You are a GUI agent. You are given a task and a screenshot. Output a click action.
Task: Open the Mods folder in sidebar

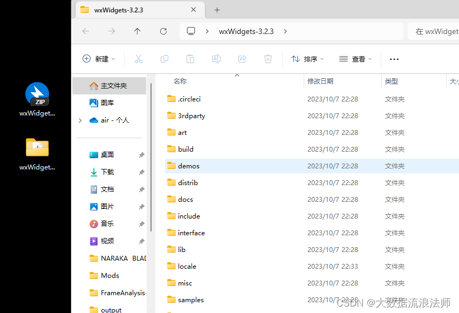[109, 276]
